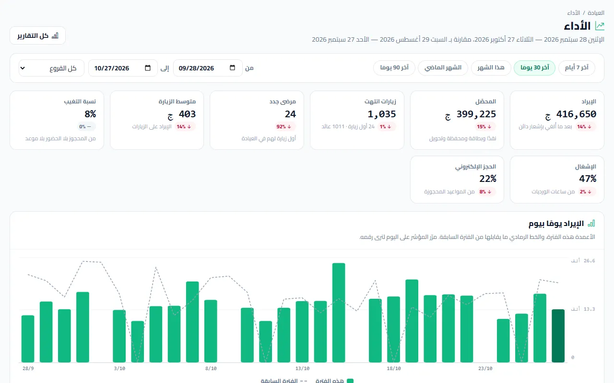
Task: Select the الشهر الماضي range tab
Action: 443,68
